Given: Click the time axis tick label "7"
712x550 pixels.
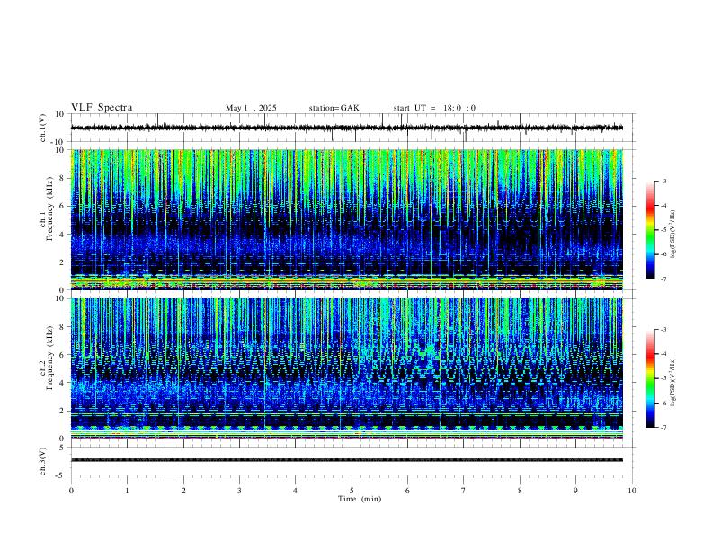Looking at the screenshot, I should pyautogui.click(x=464, y=491).
